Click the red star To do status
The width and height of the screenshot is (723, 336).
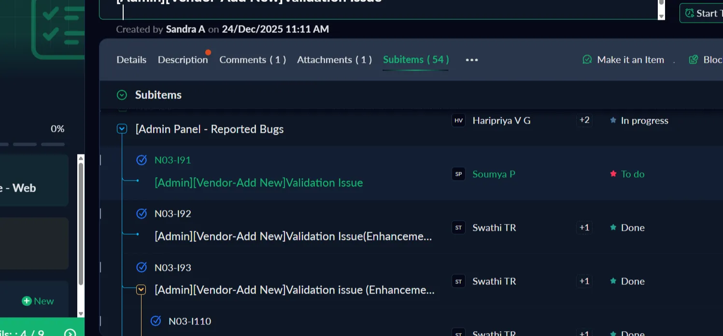tap(613, 174)
